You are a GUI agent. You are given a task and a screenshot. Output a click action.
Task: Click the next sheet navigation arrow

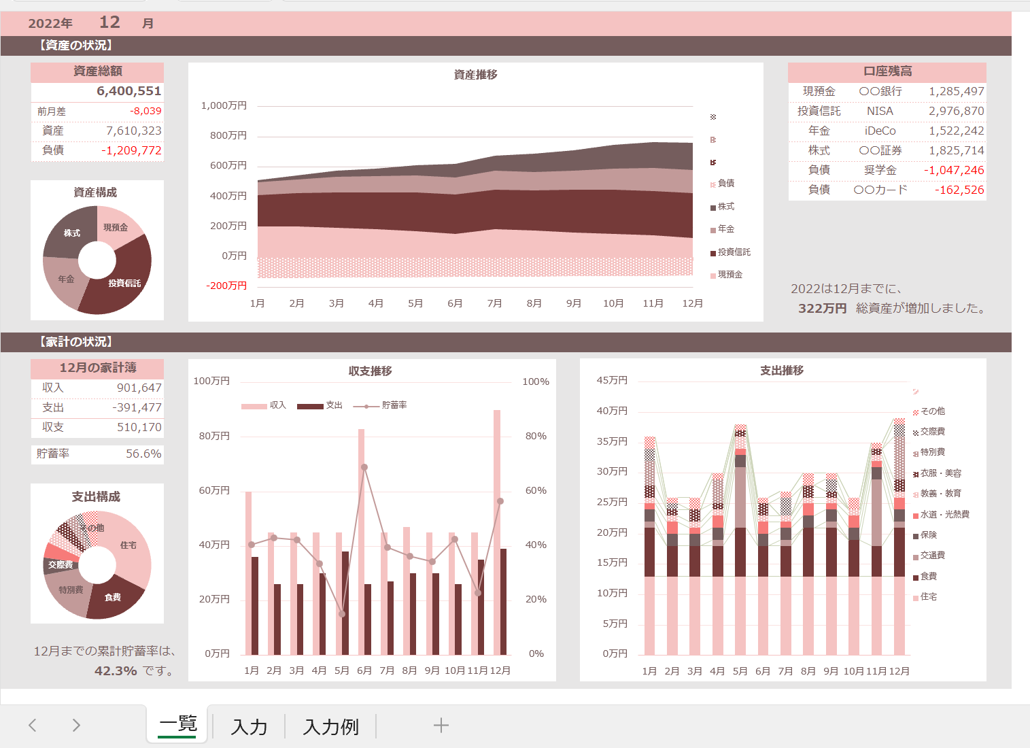(76, 726)
